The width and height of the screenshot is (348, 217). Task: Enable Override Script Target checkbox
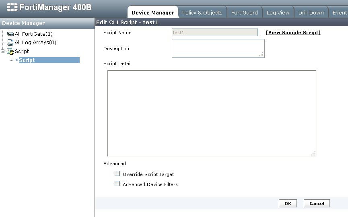pos(117,173)
